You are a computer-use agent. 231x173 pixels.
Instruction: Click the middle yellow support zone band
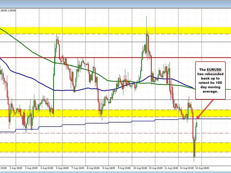77,113
